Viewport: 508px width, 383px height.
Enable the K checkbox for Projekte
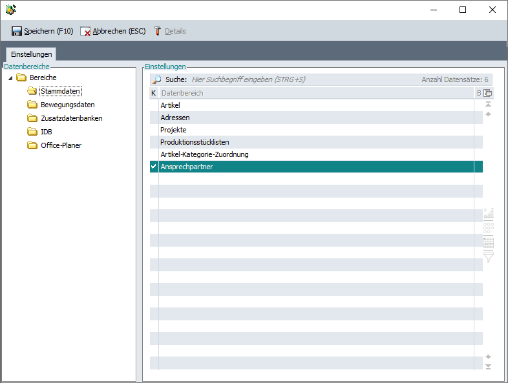click(x=154, y=130)
